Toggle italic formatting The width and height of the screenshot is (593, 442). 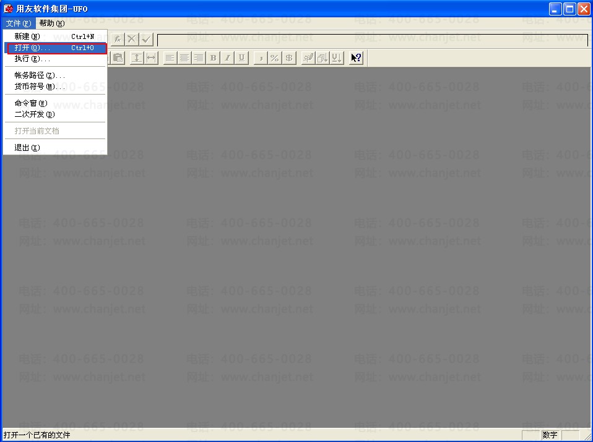pos(227,58)
